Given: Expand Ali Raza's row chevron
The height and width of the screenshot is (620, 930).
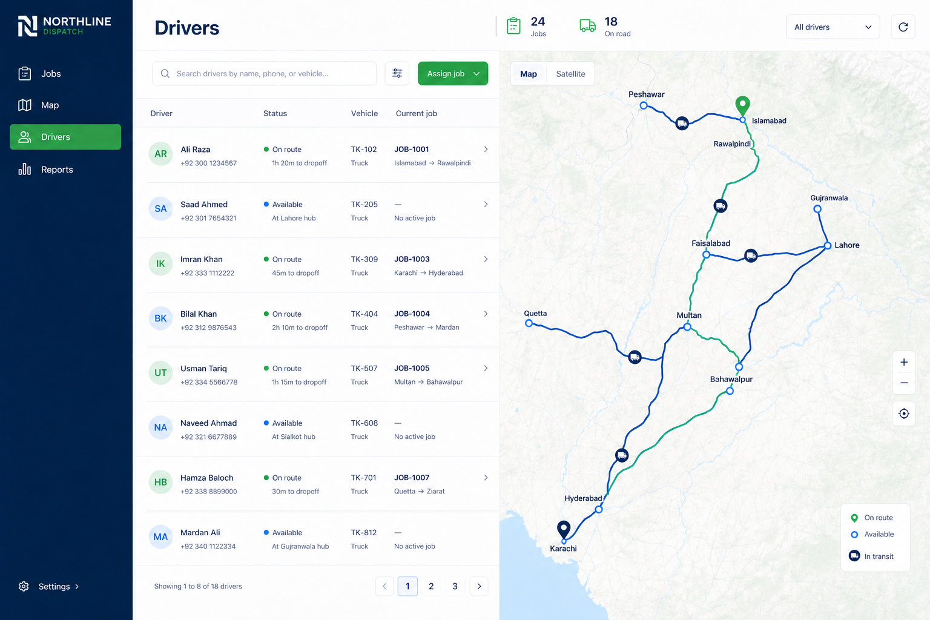Looking at the screenshot, I should point(486,149).
